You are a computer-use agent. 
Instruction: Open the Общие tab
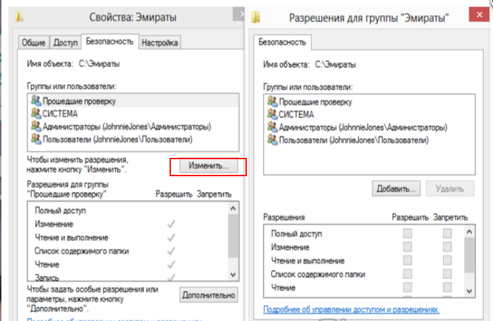coord(33,43)
